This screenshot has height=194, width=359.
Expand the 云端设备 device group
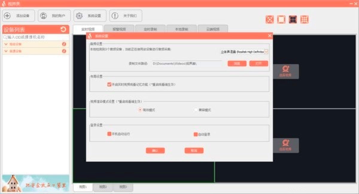click(x=6, y=44)
